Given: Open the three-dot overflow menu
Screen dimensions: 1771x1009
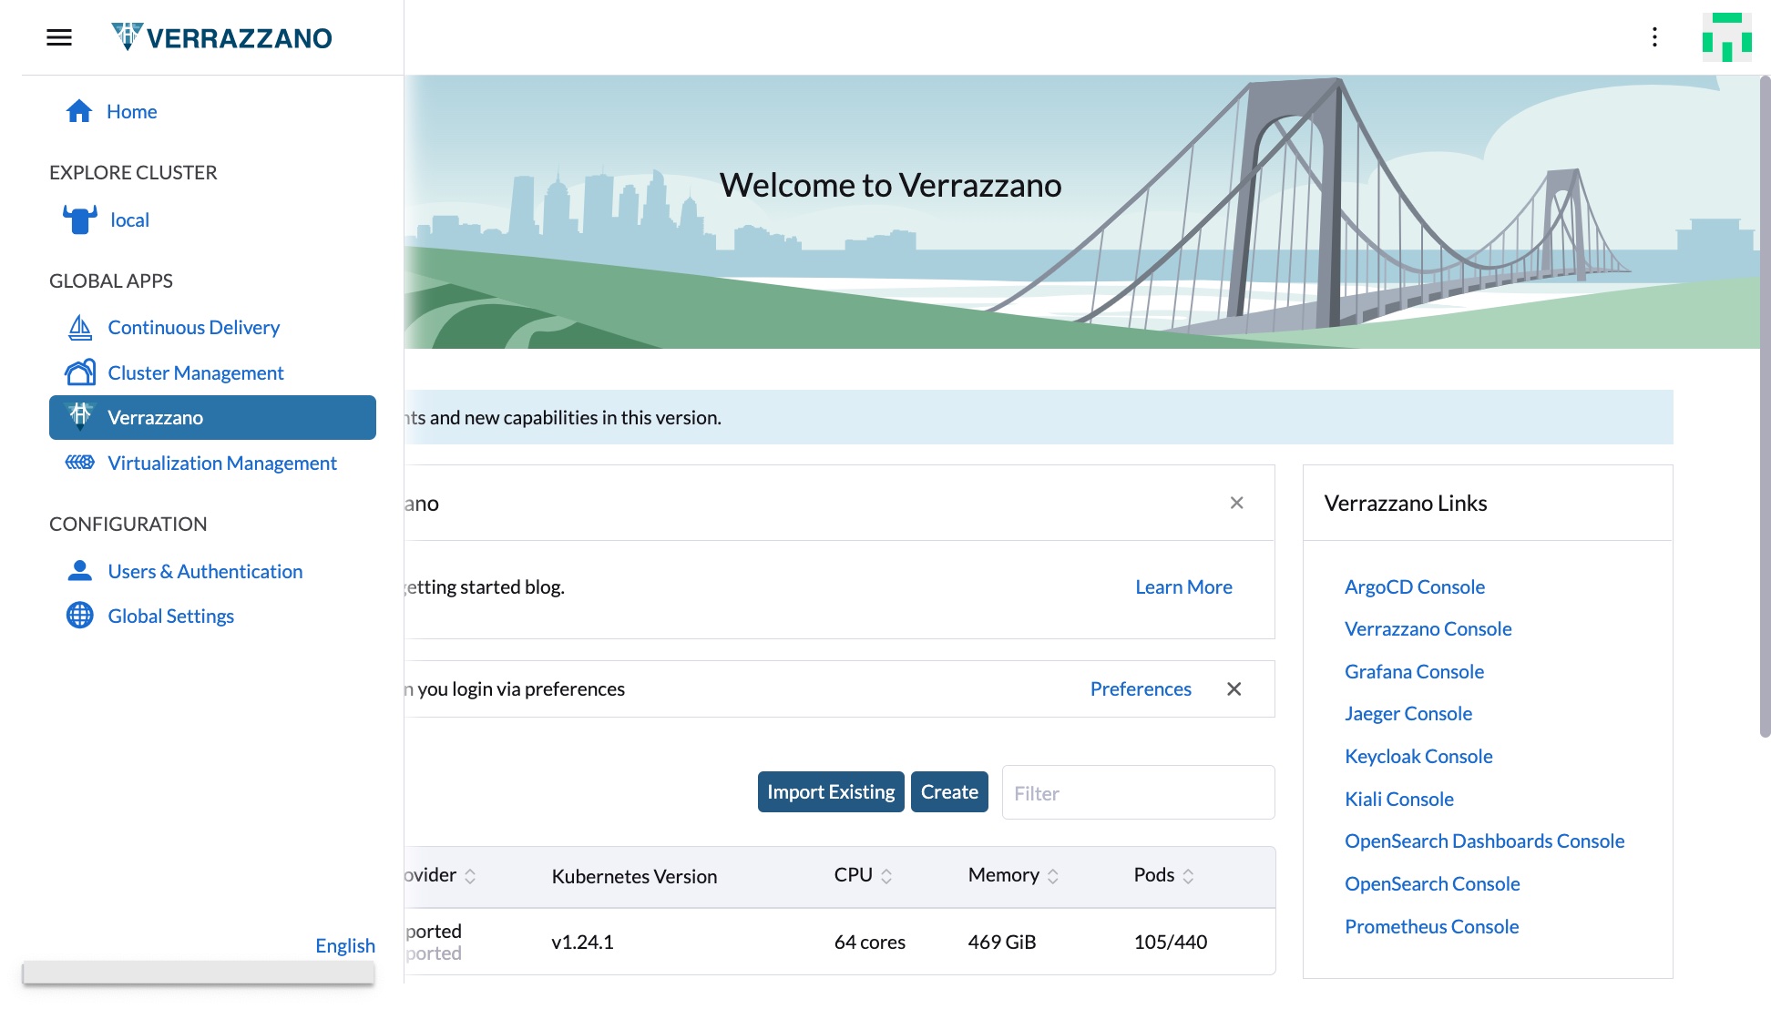Looking at the screenshot, I should point(1655,37).
